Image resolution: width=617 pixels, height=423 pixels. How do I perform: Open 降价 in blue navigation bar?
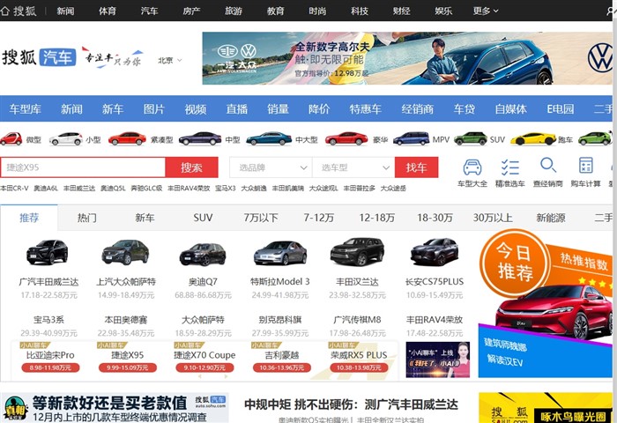[x=319, y=108]
